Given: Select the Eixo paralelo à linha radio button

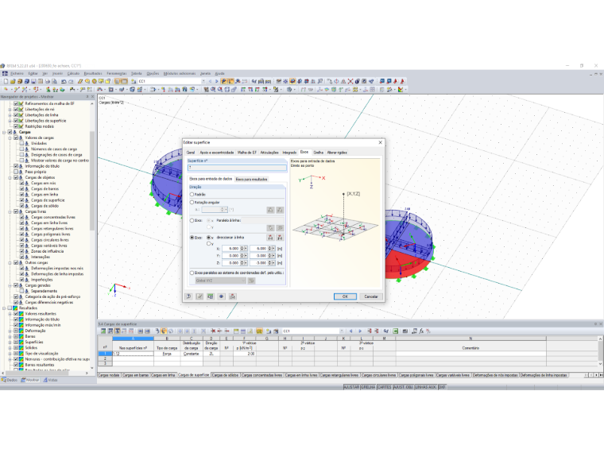Looking at the screenshot, I should tap(192, 221).
